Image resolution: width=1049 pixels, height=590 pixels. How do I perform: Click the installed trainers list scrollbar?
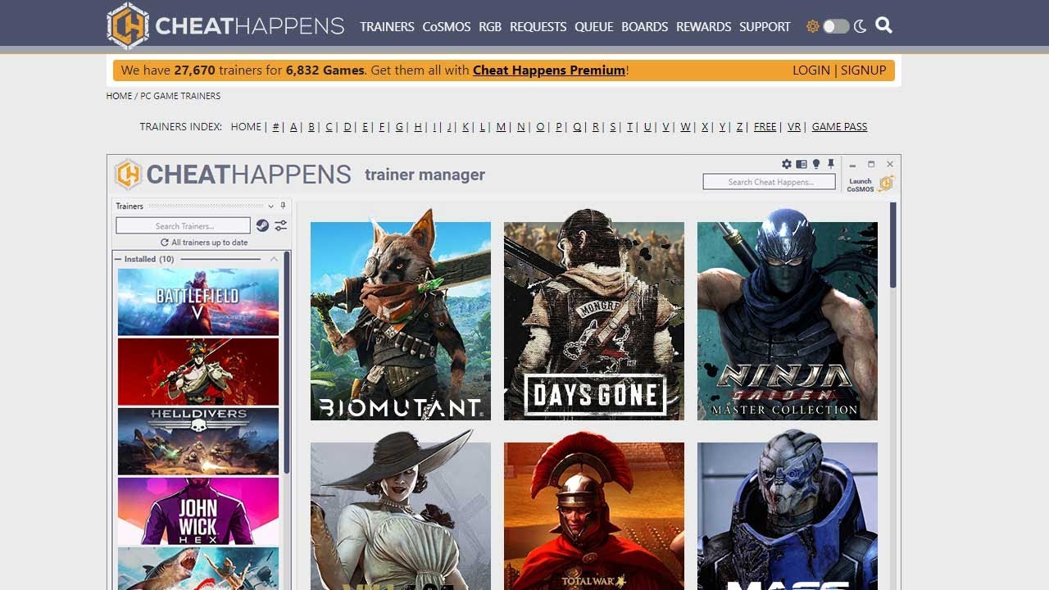point(287,364)
